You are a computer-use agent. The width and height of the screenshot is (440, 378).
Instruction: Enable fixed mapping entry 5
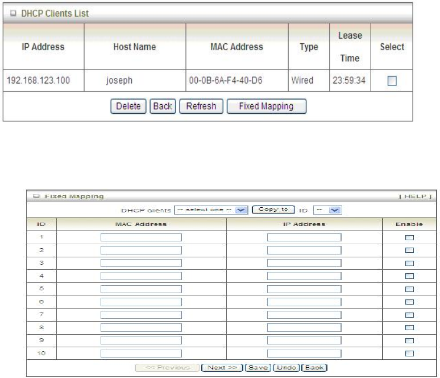(x=409, y=289)
